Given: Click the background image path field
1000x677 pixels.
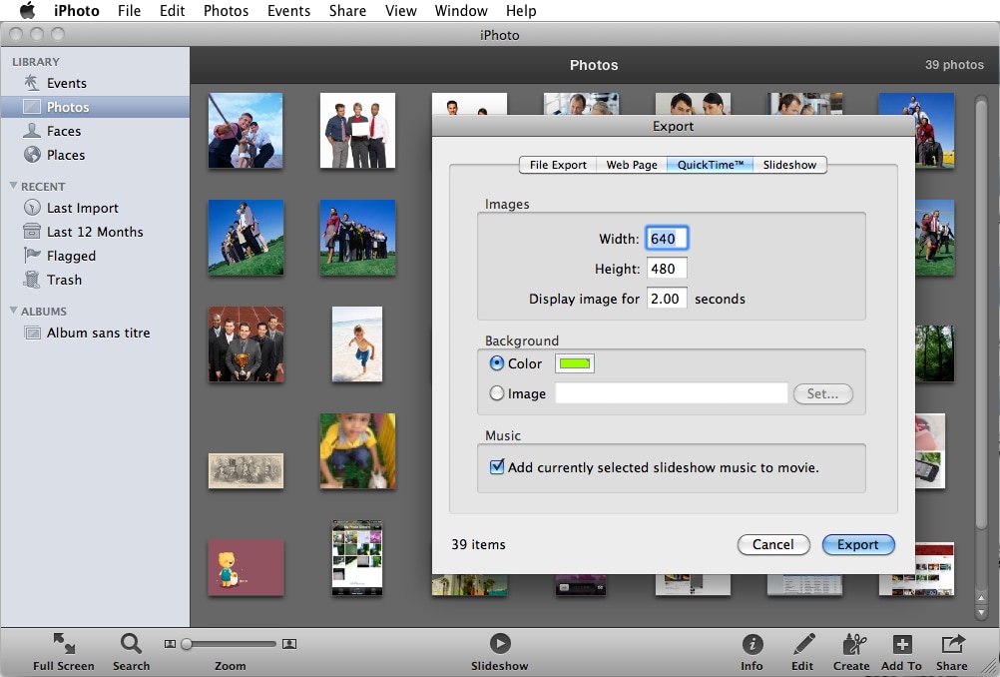Looking at the screenshot, I should (x=672, y=393).
